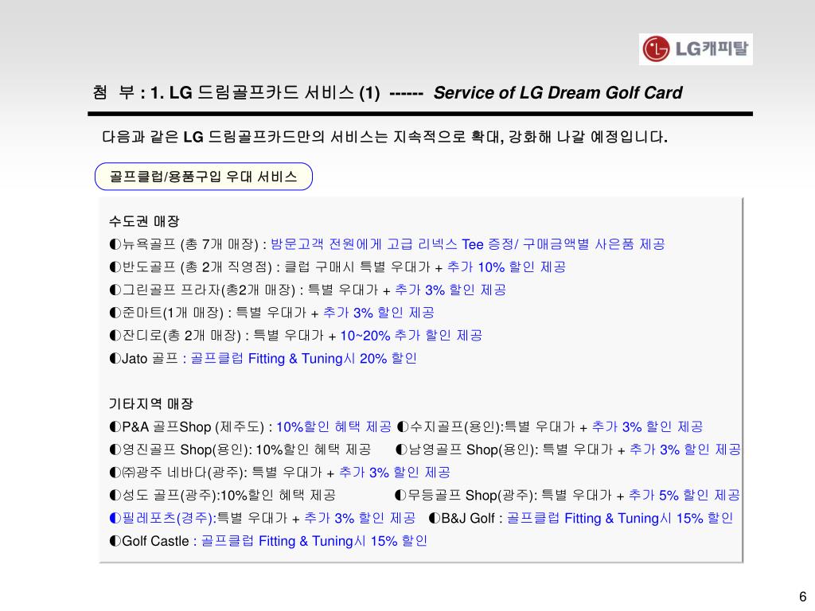Click the half-circle bullet before 뉴욕골프
This screenshot has height=611, width=815.
click(115, 244)
